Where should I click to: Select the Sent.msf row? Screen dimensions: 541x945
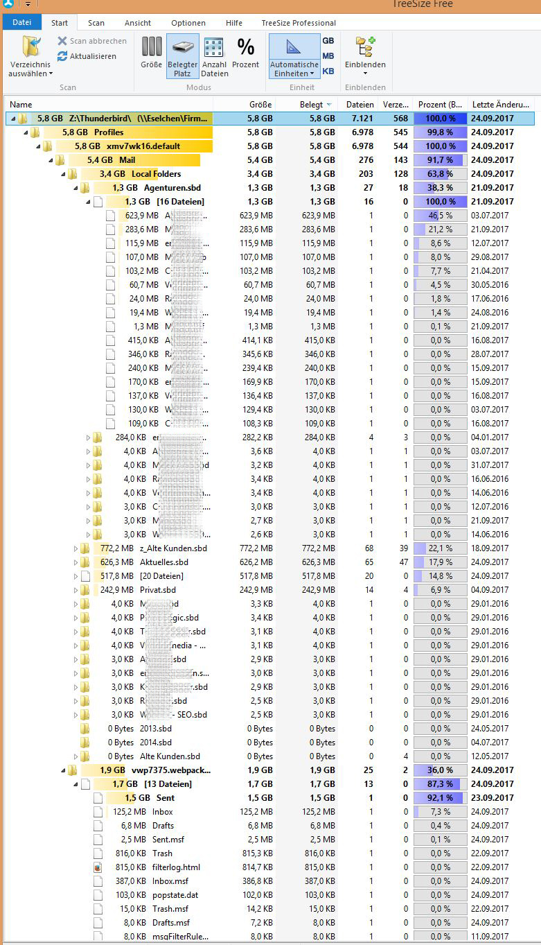point(270,840)
